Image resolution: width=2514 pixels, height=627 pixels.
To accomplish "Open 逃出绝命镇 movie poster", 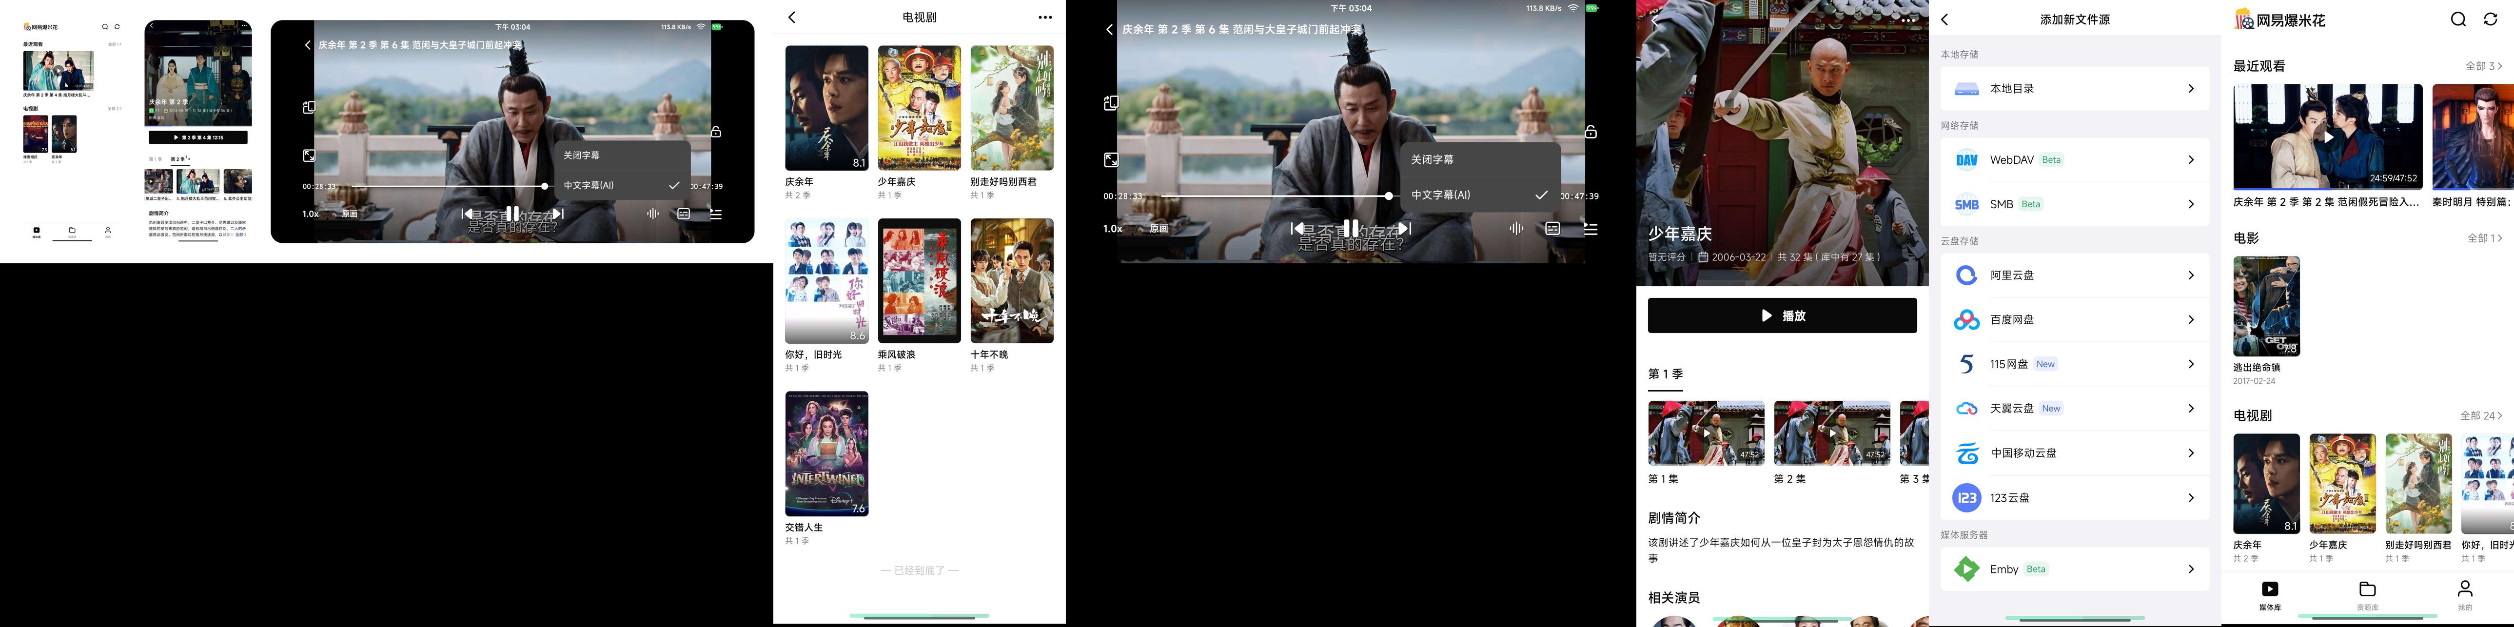I will [2266, 306].
